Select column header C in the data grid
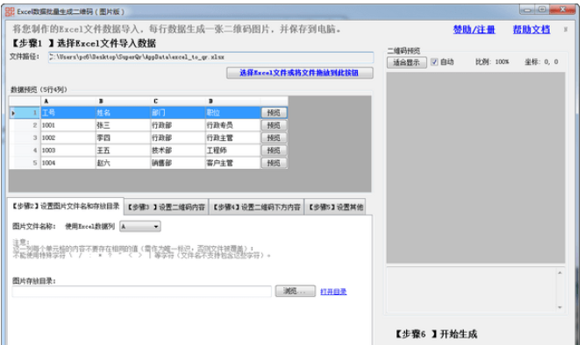The height and width of the screenshot is (345, 585). pos(178,102)
